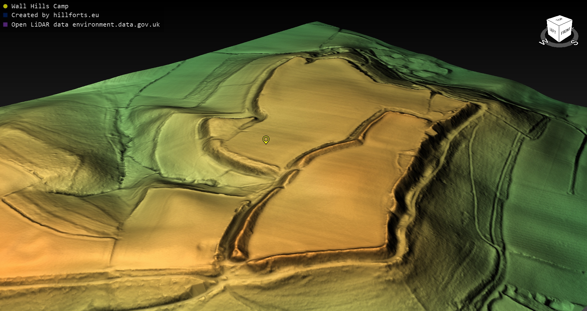Click the purple square legend marker
The image size is (587, 311).
pos(5,24)
